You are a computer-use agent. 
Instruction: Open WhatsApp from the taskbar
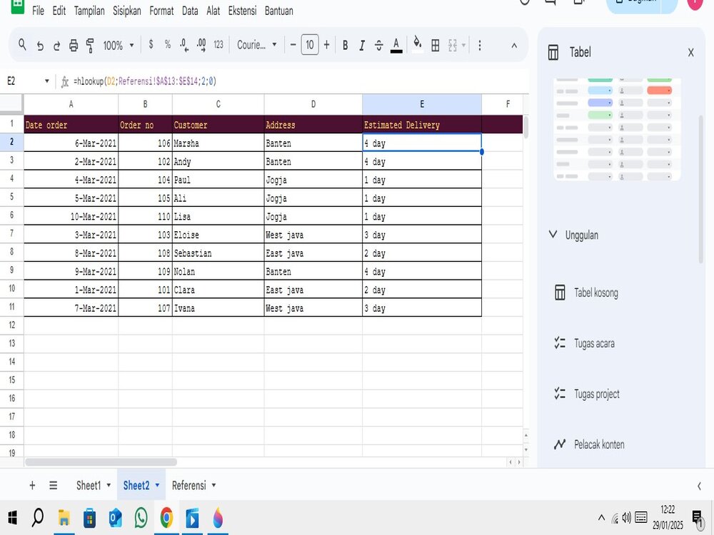(x=141, y=518)
